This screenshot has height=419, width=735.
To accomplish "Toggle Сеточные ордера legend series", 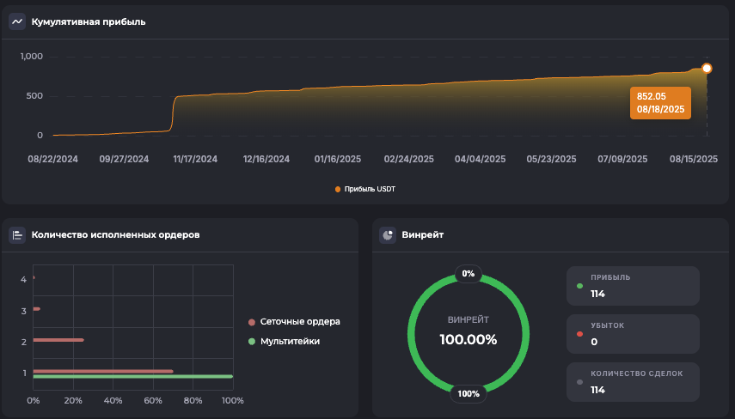I will click(294, 322).
